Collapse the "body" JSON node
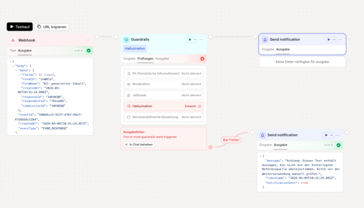 click(13, 66)
